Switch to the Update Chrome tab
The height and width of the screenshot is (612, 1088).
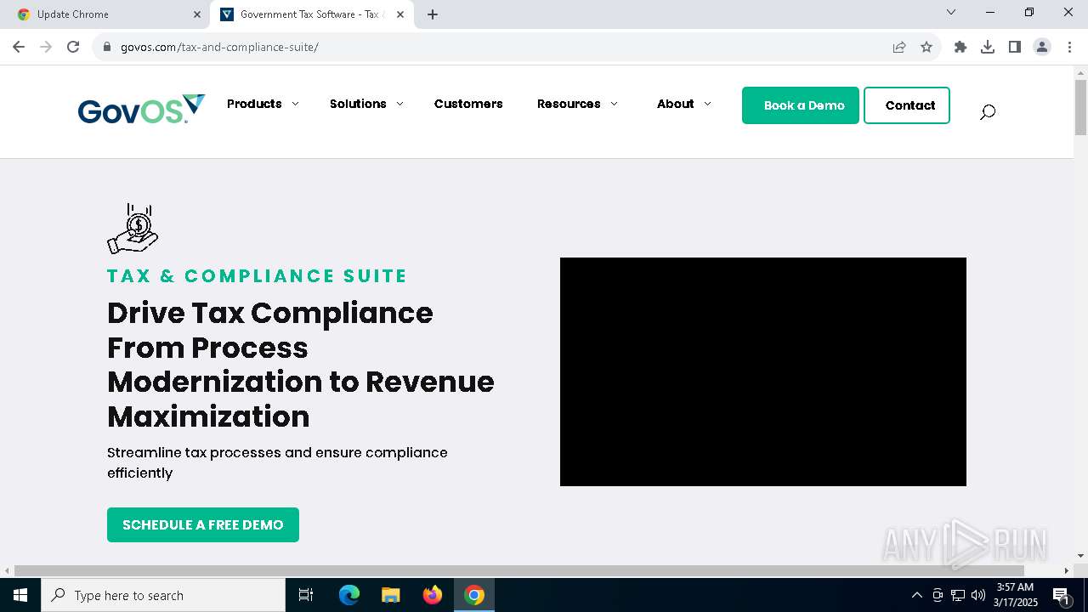109,14
